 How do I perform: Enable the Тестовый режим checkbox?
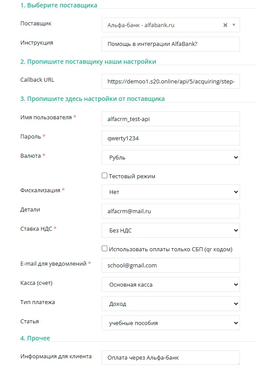pos(104,176)
